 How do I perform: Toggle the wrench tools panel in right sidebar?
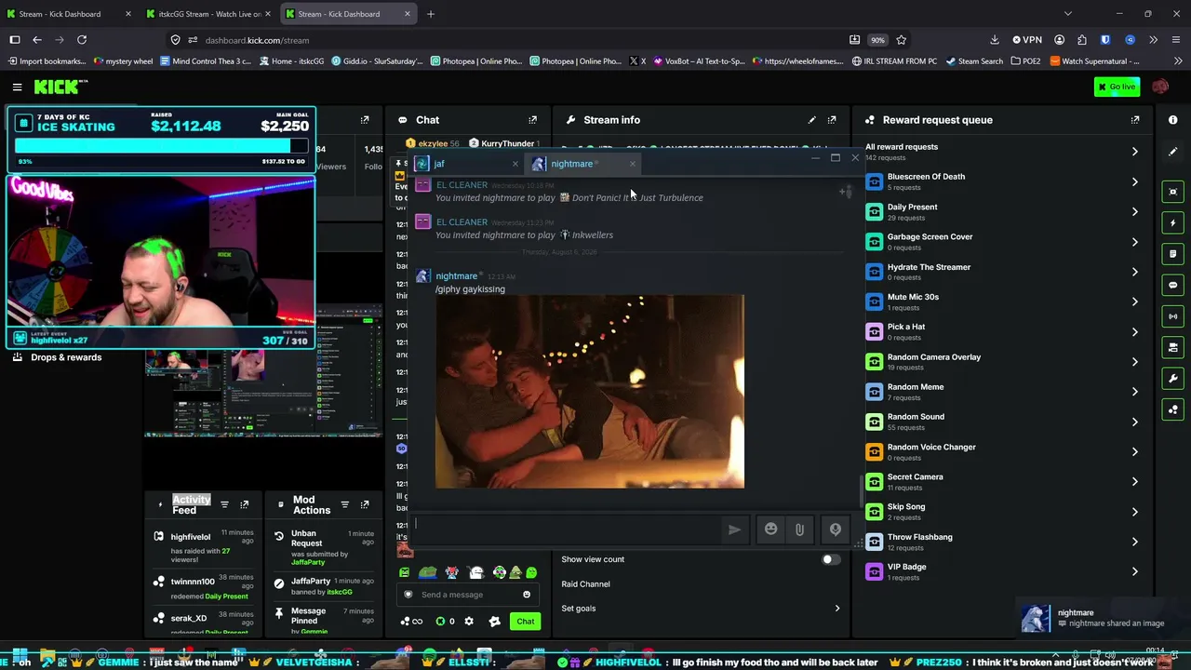tap(1172, 379)
